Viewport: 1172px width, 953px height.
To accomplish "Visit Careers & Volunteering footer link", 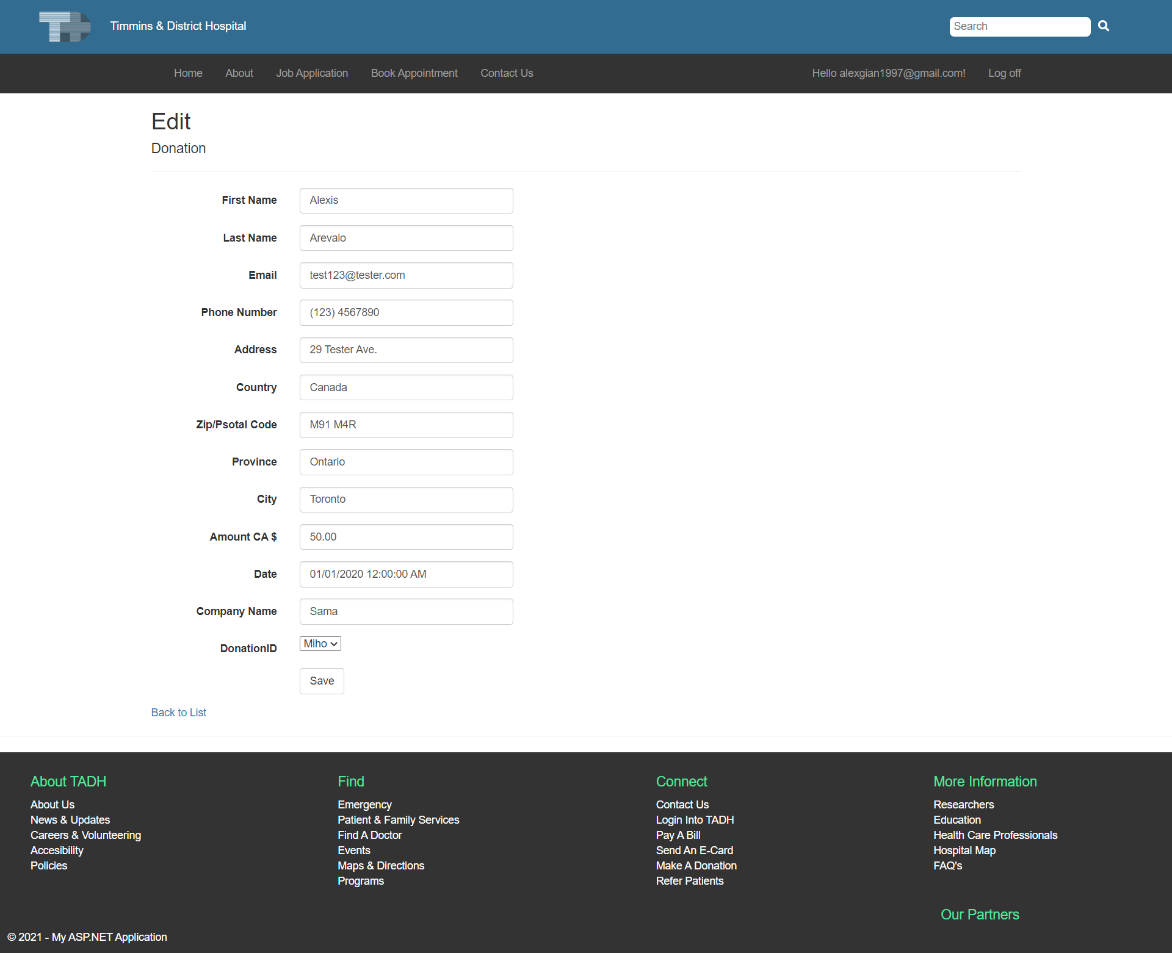I will (x=85, y=835).
